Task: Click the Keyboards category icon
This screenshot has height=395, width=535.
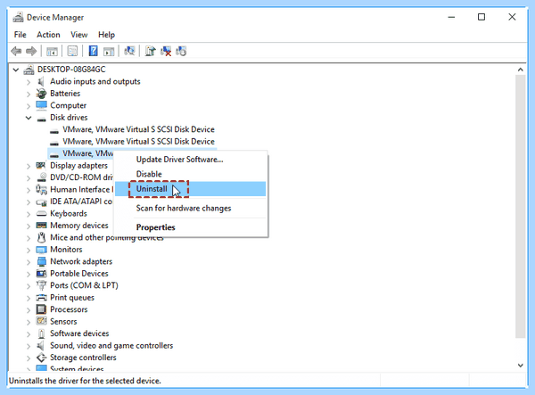Action: tap(41, 214)
